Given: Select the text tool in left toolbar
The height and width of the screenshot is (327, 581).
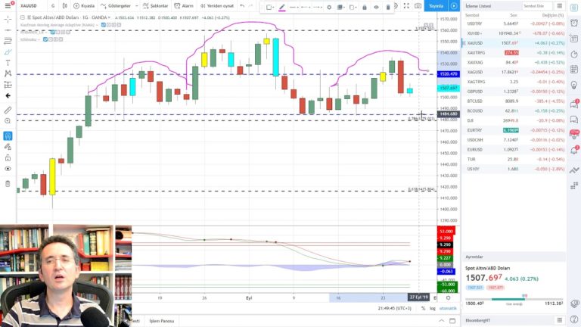Looking at the screenshot, I should [8, 62].
